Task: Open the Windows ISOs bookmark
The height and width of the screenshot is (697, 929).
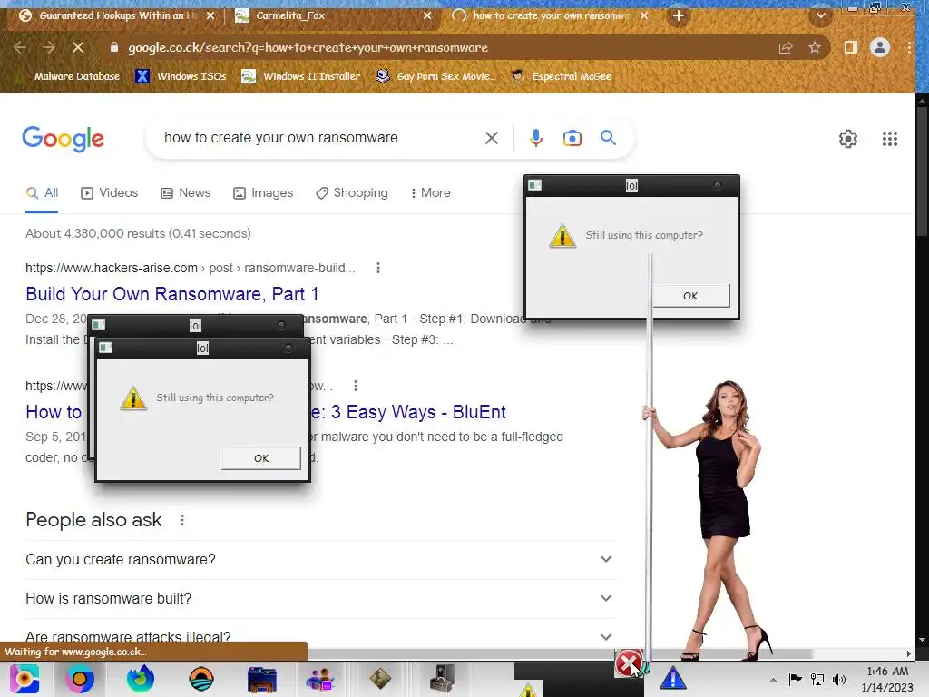Action: pyautogui.click(x=181, y=76)
